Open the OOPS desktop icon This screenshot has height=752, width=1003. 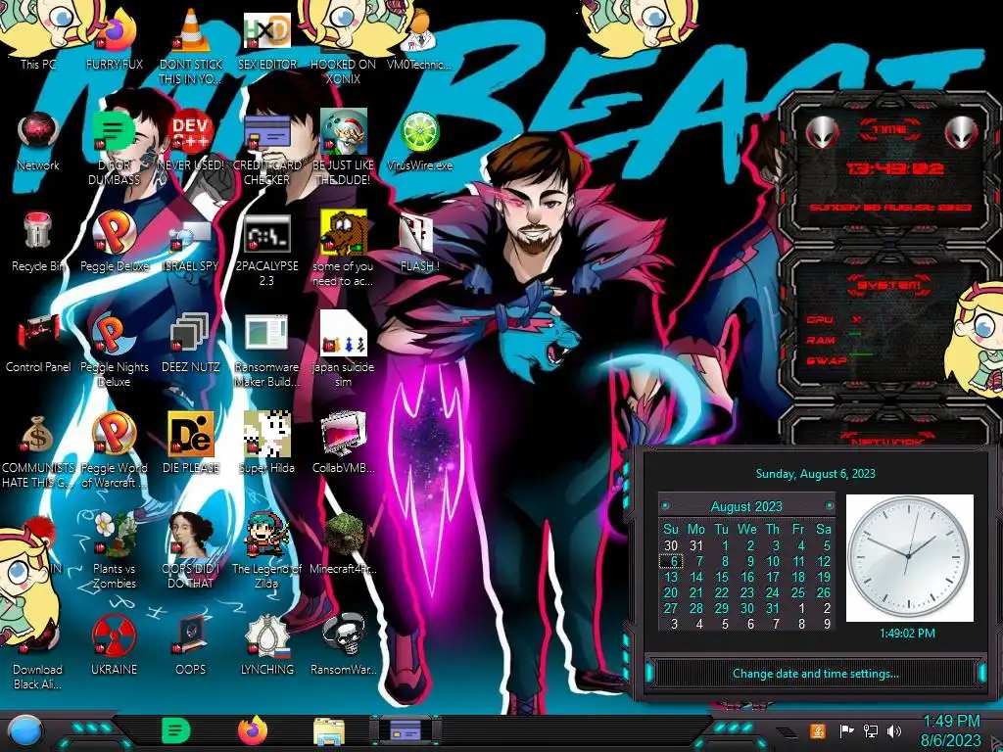click(191, 646)
